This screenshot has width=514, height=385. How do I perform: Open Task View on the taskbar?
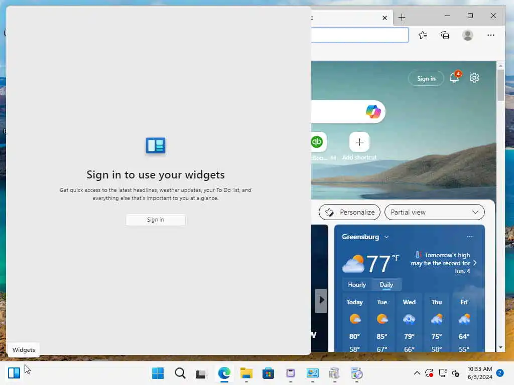click(201, 373)
